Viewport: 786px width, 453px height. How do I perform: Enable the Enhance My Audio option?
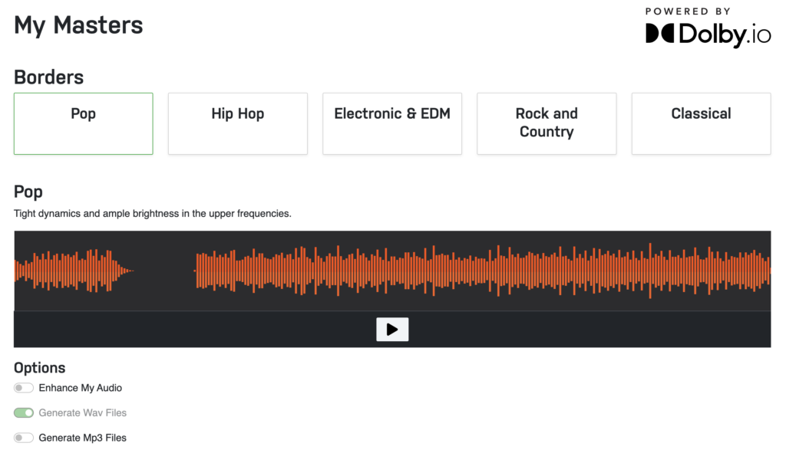pyautogui.click(x=23, y=388)
